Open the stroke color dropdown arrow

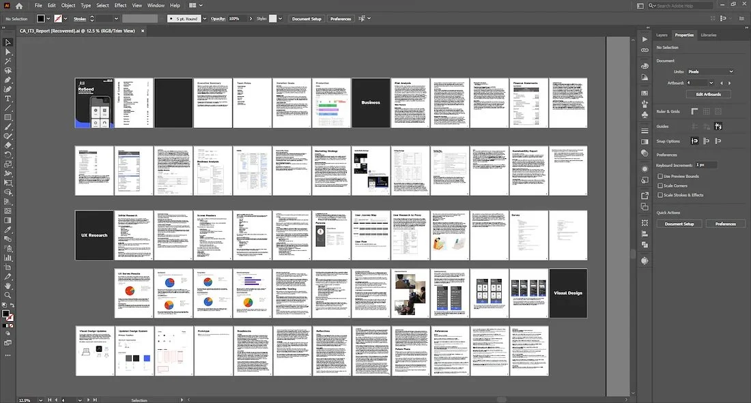[66, 18]
